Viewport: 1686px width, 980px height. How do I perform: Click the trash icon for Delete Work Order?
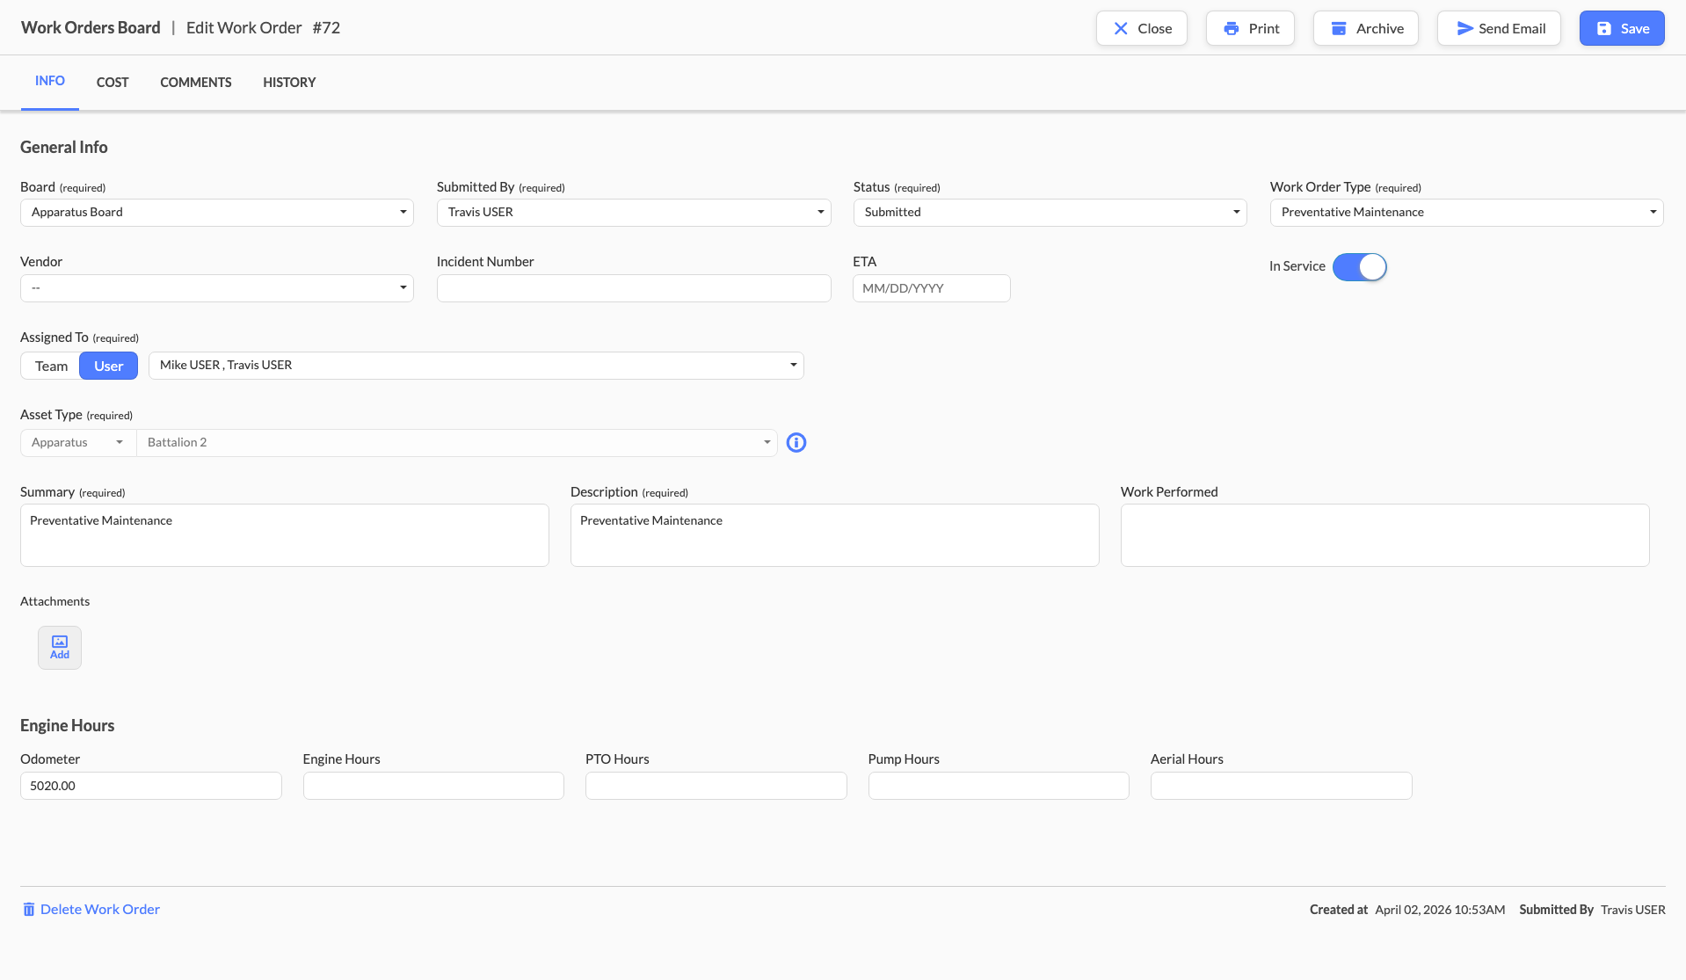(29, 910)
